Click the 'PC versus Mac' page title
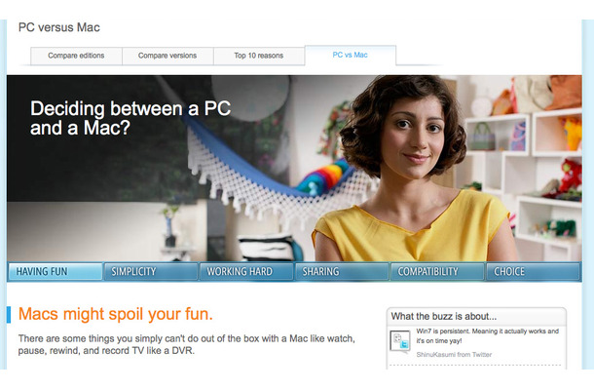Image resolution: width=594 pixels, height=390 pixels. point(59,27)
